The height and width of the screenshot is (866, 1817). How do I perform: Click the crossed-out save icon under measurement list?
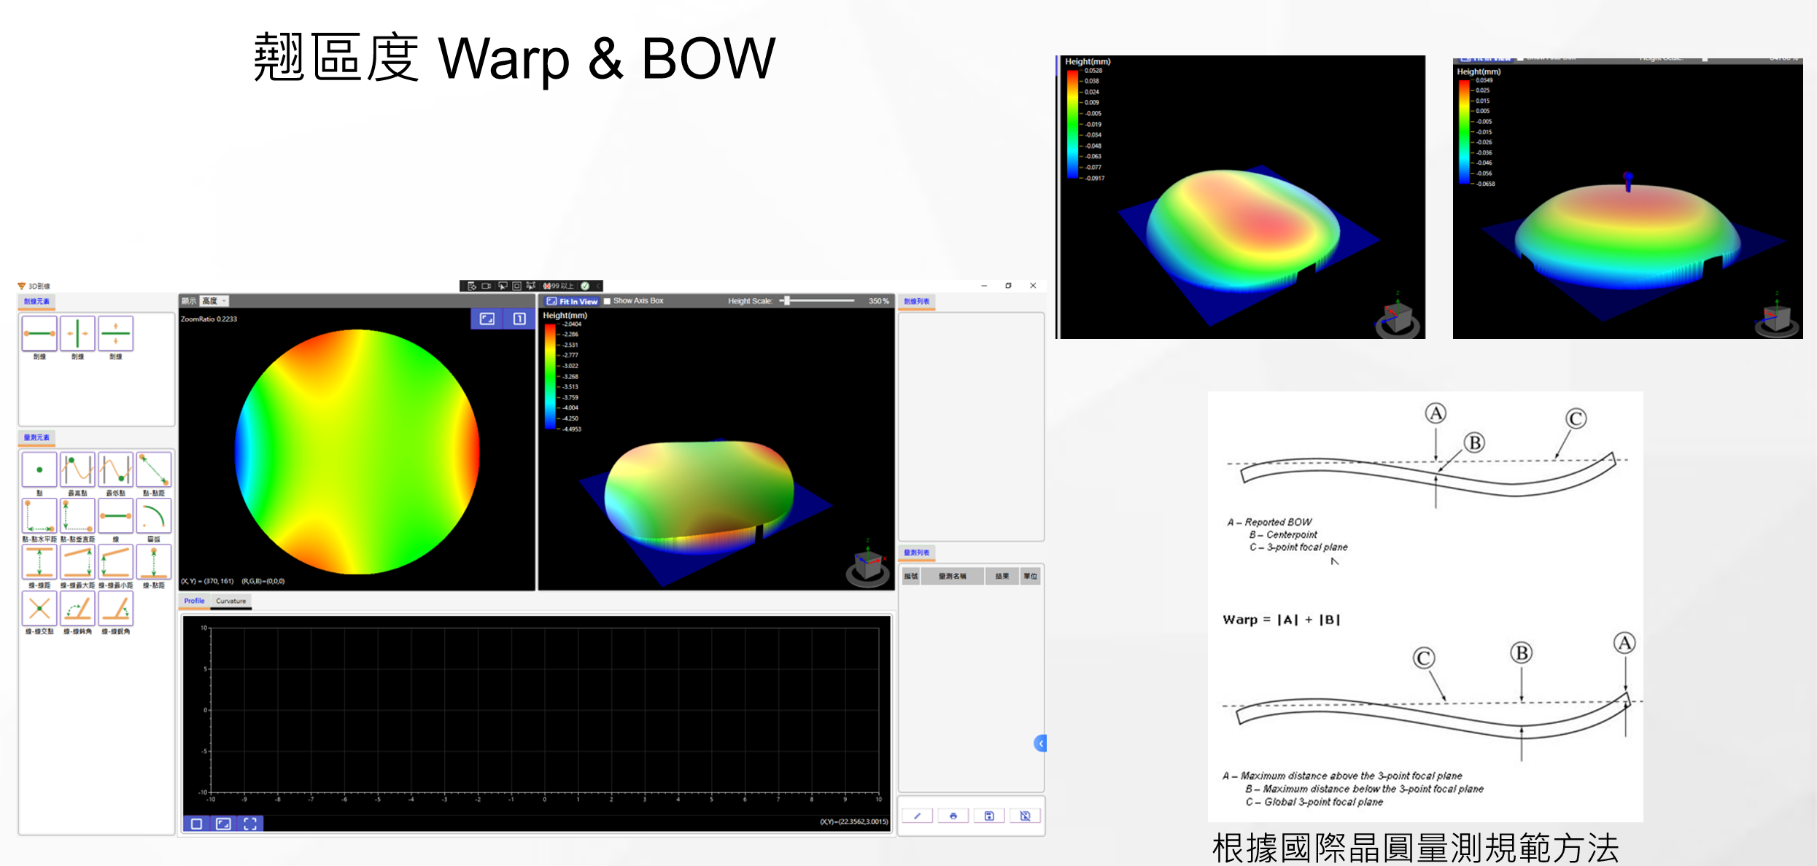tap(1025, 816)
